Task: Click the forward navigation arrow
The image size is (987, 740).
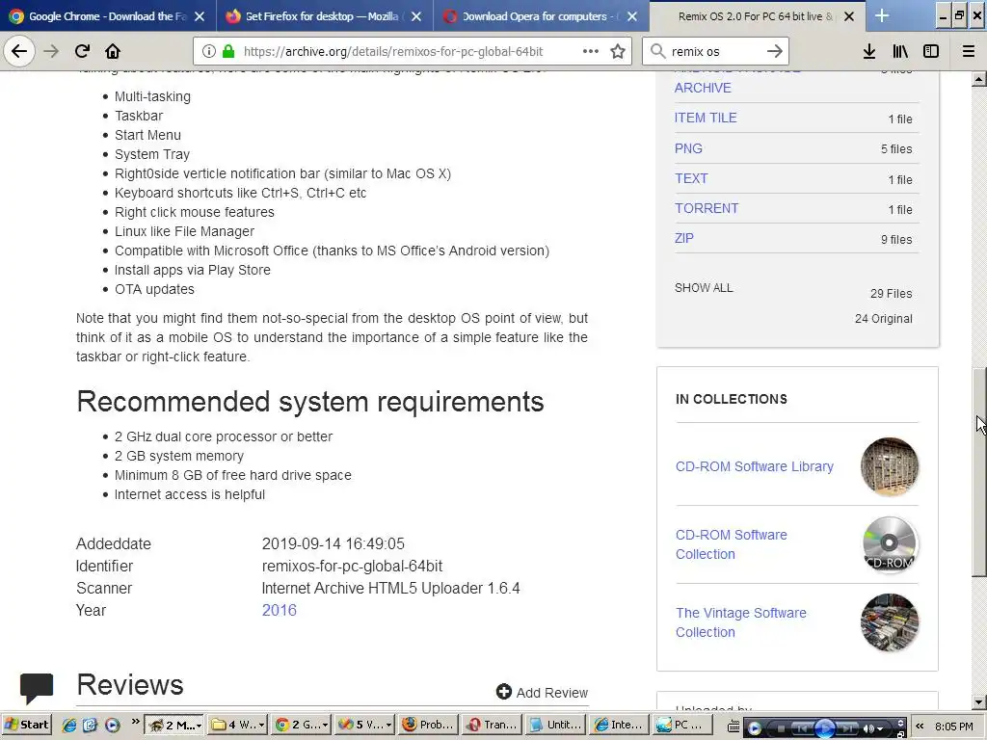Action: click(51, 51)
